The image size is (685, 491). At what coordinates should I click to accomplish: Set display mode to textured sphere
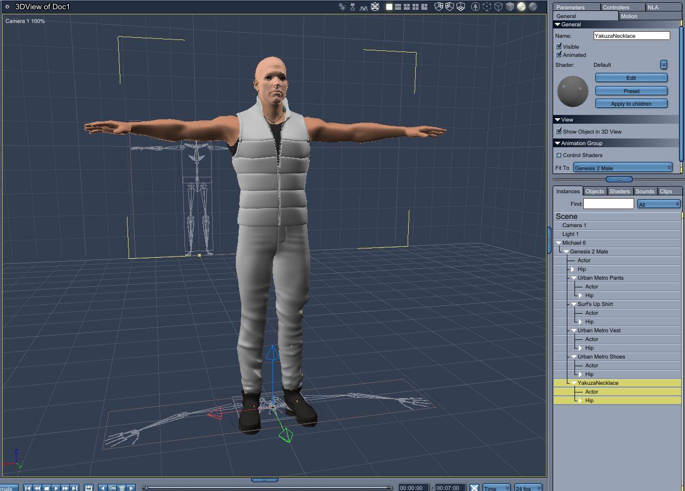[533, 7]
